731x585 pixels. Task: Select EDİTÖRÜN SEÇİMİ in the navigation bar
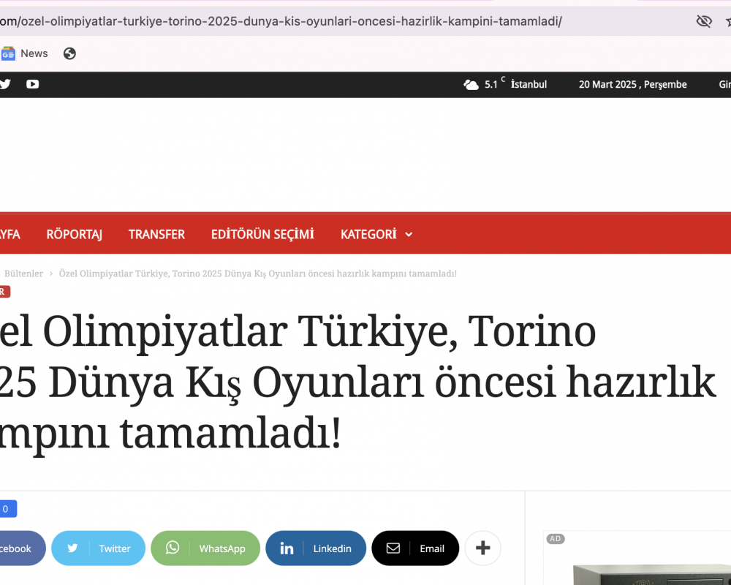click(x=262, y=235)
